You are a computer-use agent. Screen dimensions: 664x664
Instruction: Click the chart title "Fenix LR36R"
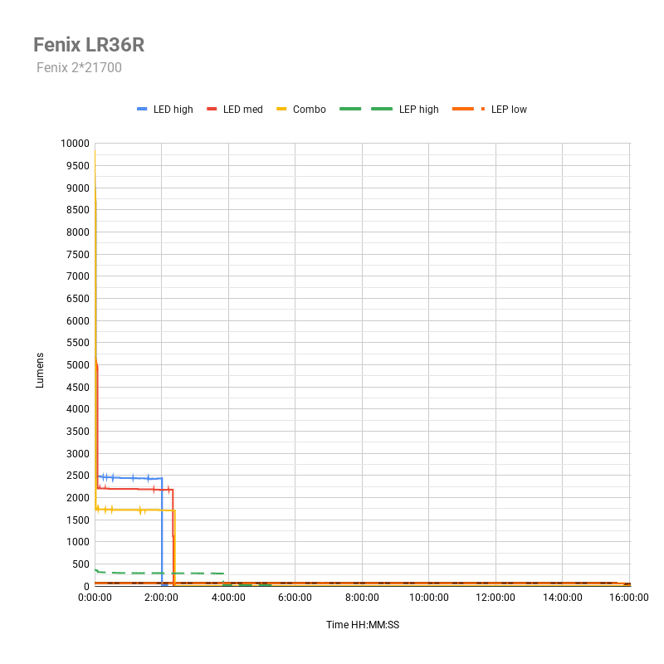[x=94, y=44]
